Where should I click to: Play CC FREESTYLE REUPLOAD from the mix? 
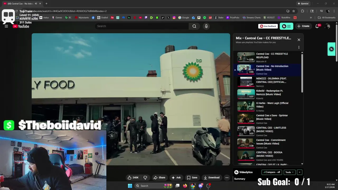pos(269,57)
